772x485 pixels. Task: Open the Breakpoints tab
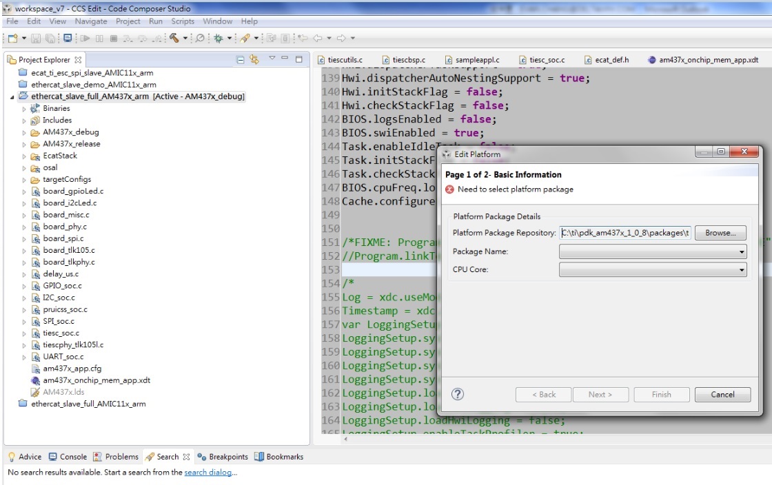pyautogui.click(x=223, y=457)
